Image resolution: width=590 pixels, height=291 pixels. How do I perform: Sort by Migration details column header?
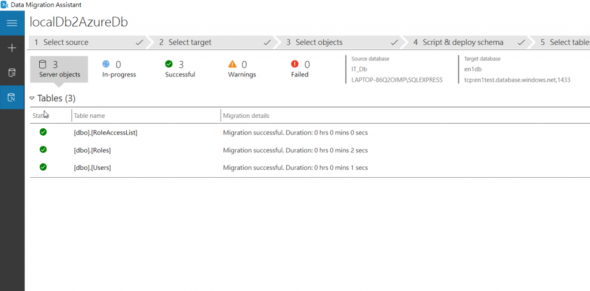(x=246, y=116)
